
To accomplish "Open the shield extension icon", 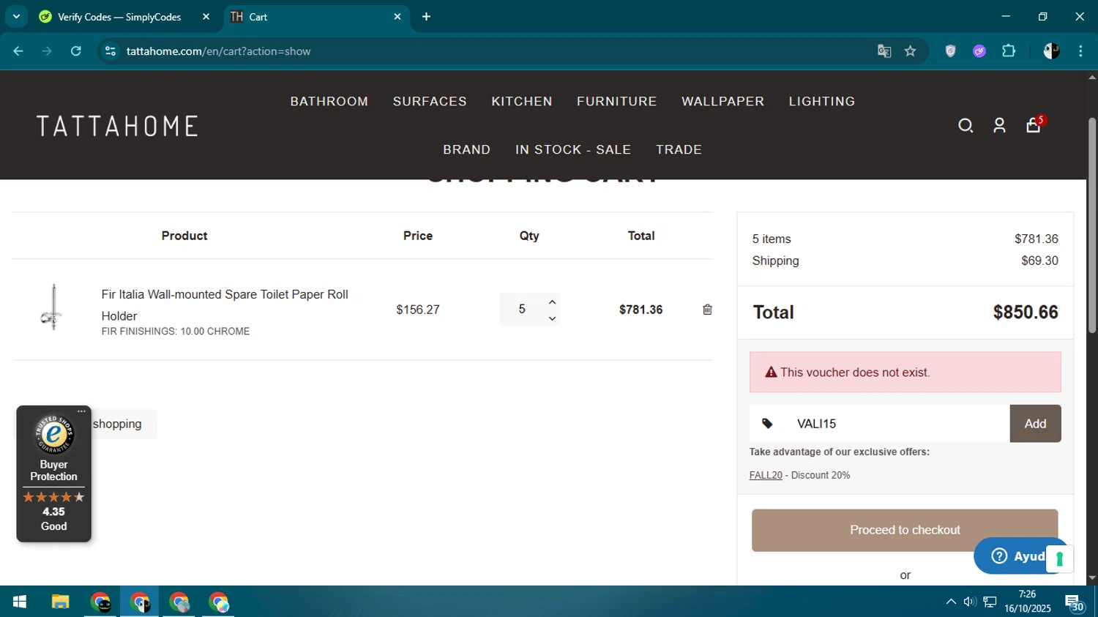I will pos(950,51).
